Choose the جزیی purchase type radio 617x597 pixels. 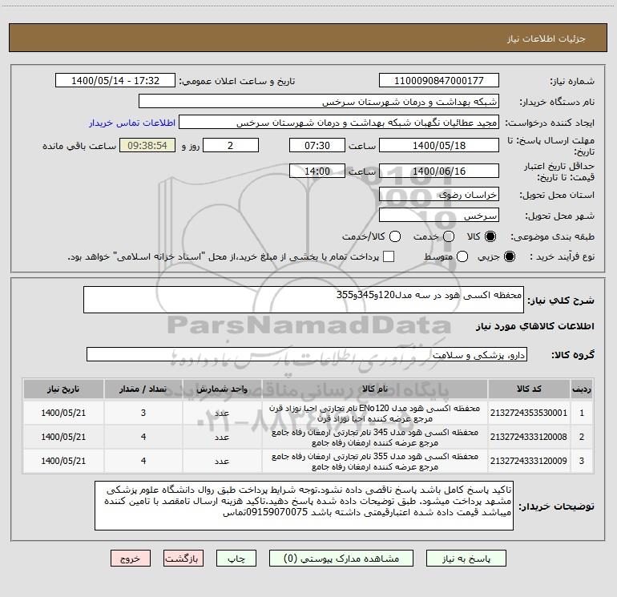point(509,257)
